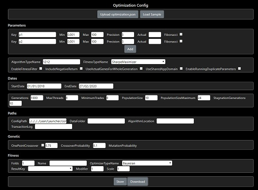Click the Folds input field
The image size is (258, 190).
[28, 163]
